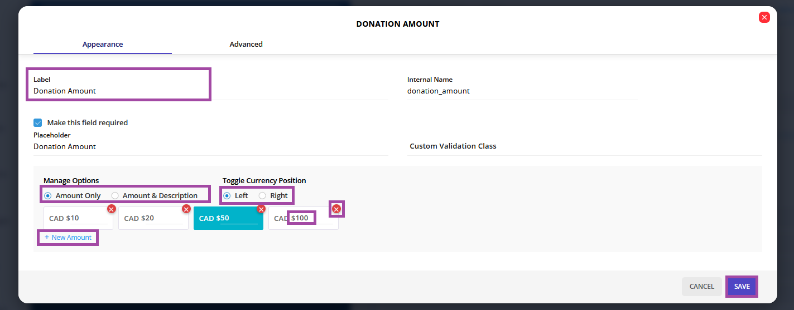Remove the CAD $20 amount option

click(186, 209)
